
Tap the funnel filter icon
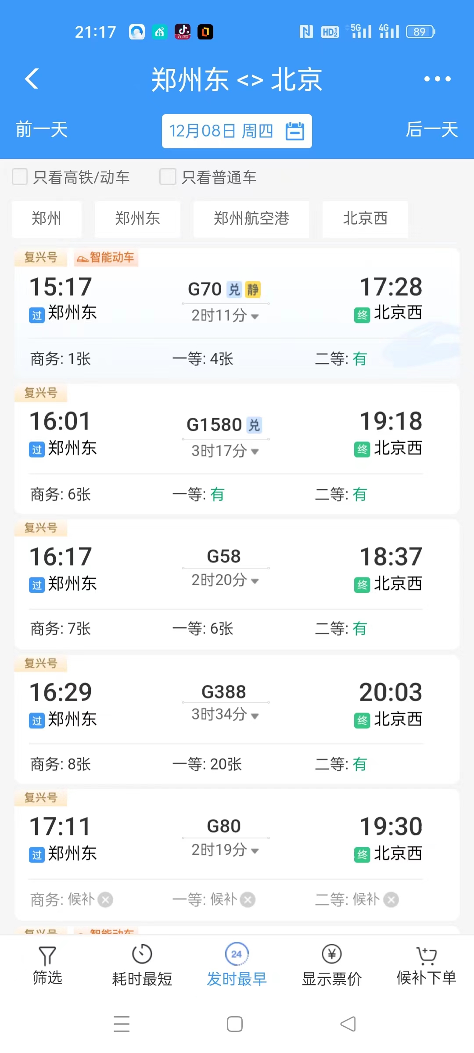tap(47, 956)
